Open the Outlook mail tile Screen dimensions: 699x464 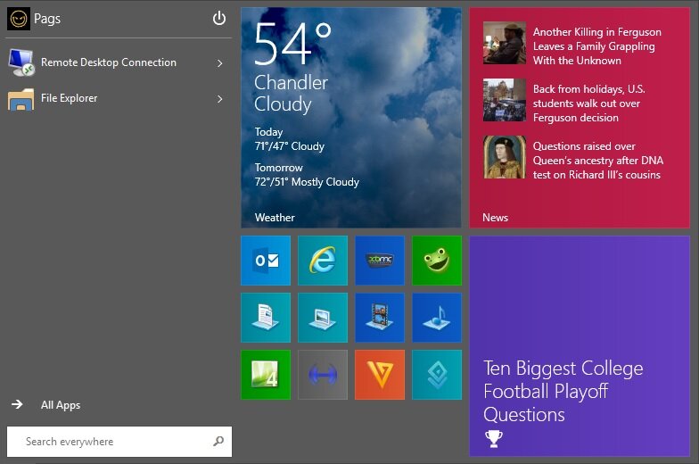[266, 261]
